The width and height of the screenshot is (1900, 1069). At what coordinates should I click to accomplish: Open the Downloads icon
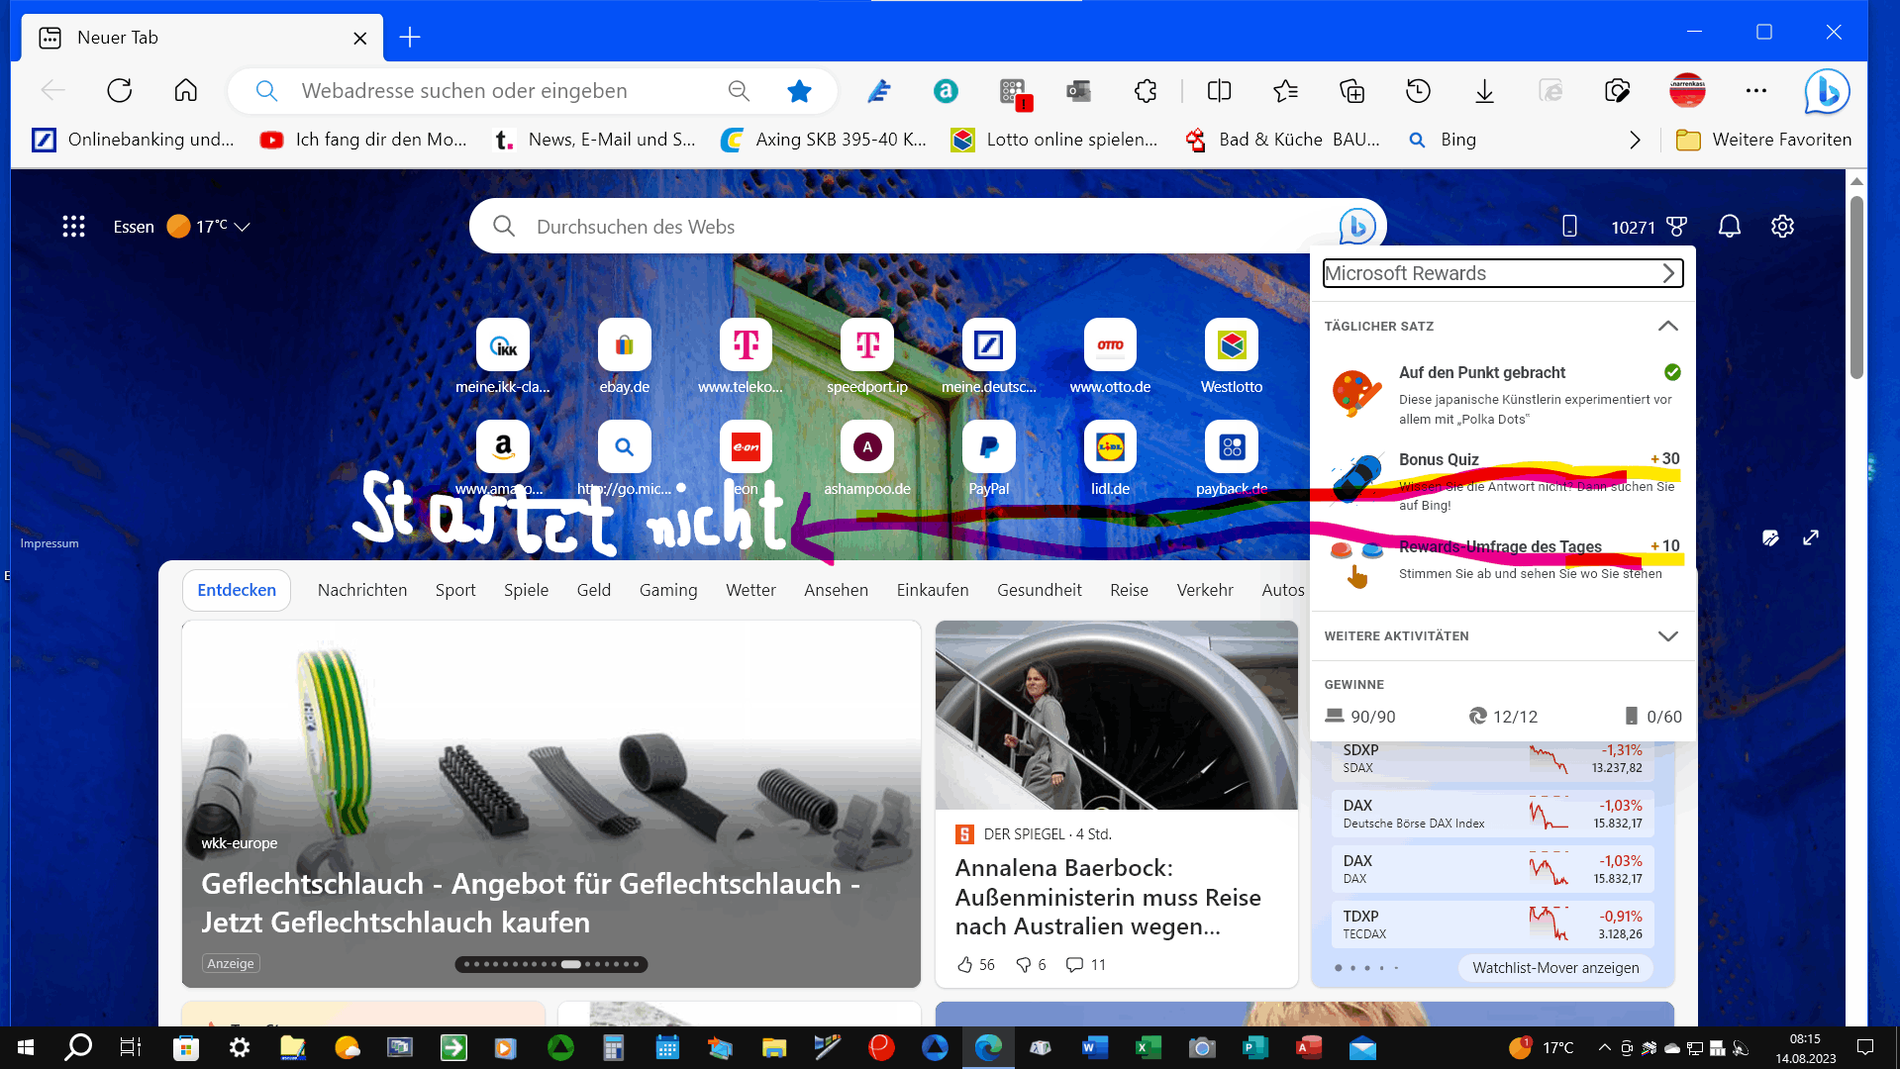1484,91
